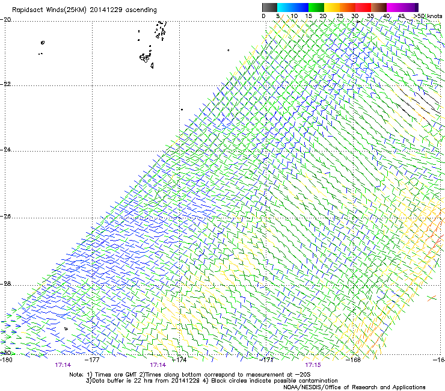The width and height of the screenshot is (445, 391).
Task: Click the northern island cluster near -20 latitude
Action: pos(161,31)
